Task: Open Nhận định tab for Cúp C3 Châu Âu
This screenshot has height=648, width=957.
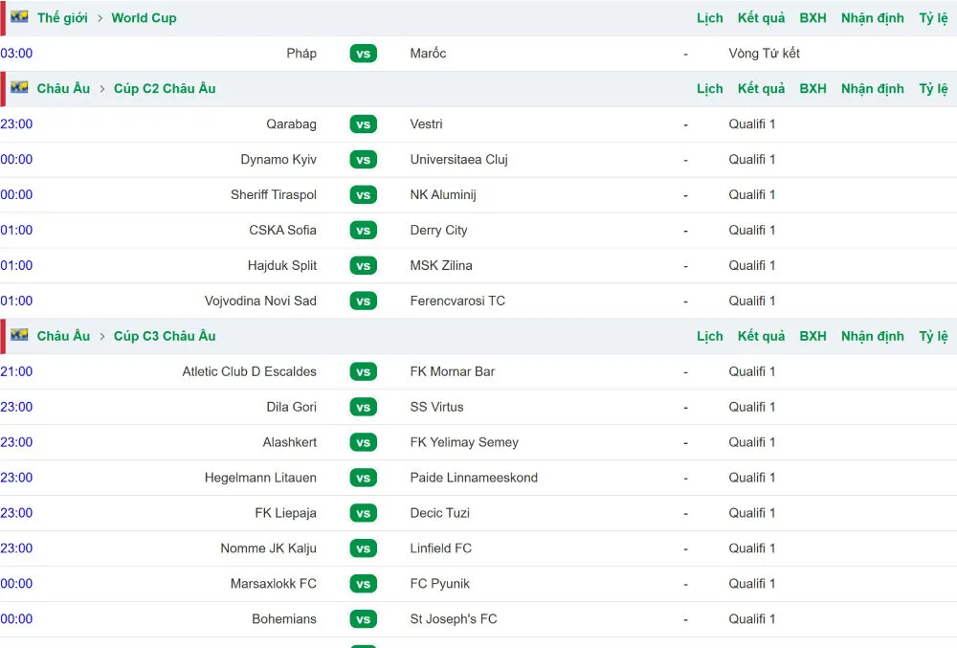Action: pyautogui.click(x=873, y=337)
